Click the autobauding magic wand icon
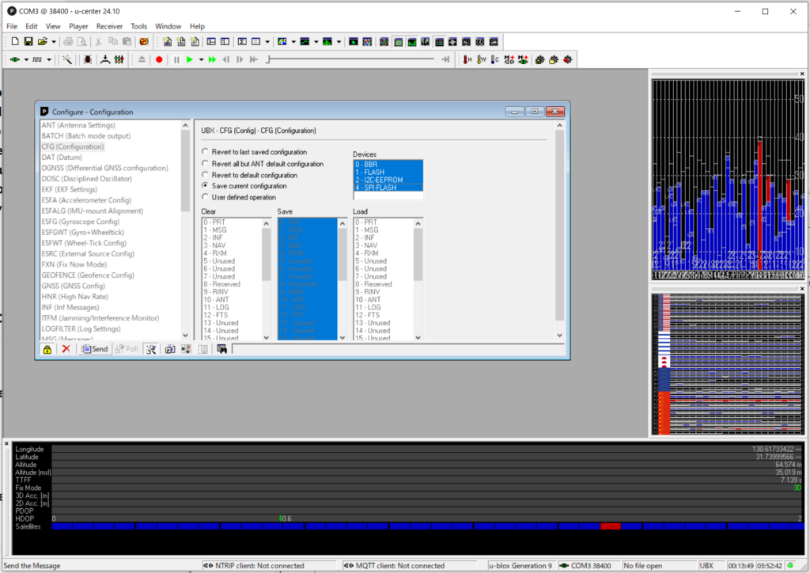 tap(67, 60)
